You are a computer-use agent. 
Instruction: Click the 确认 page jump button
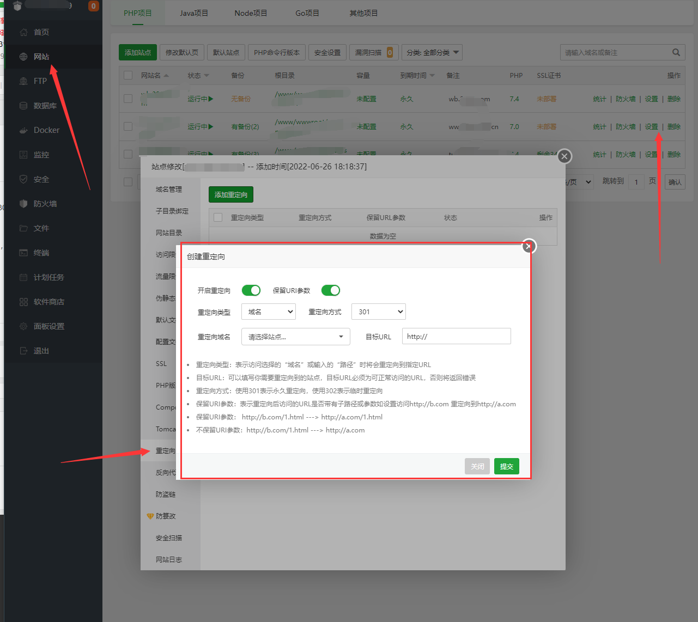(675, 182)
